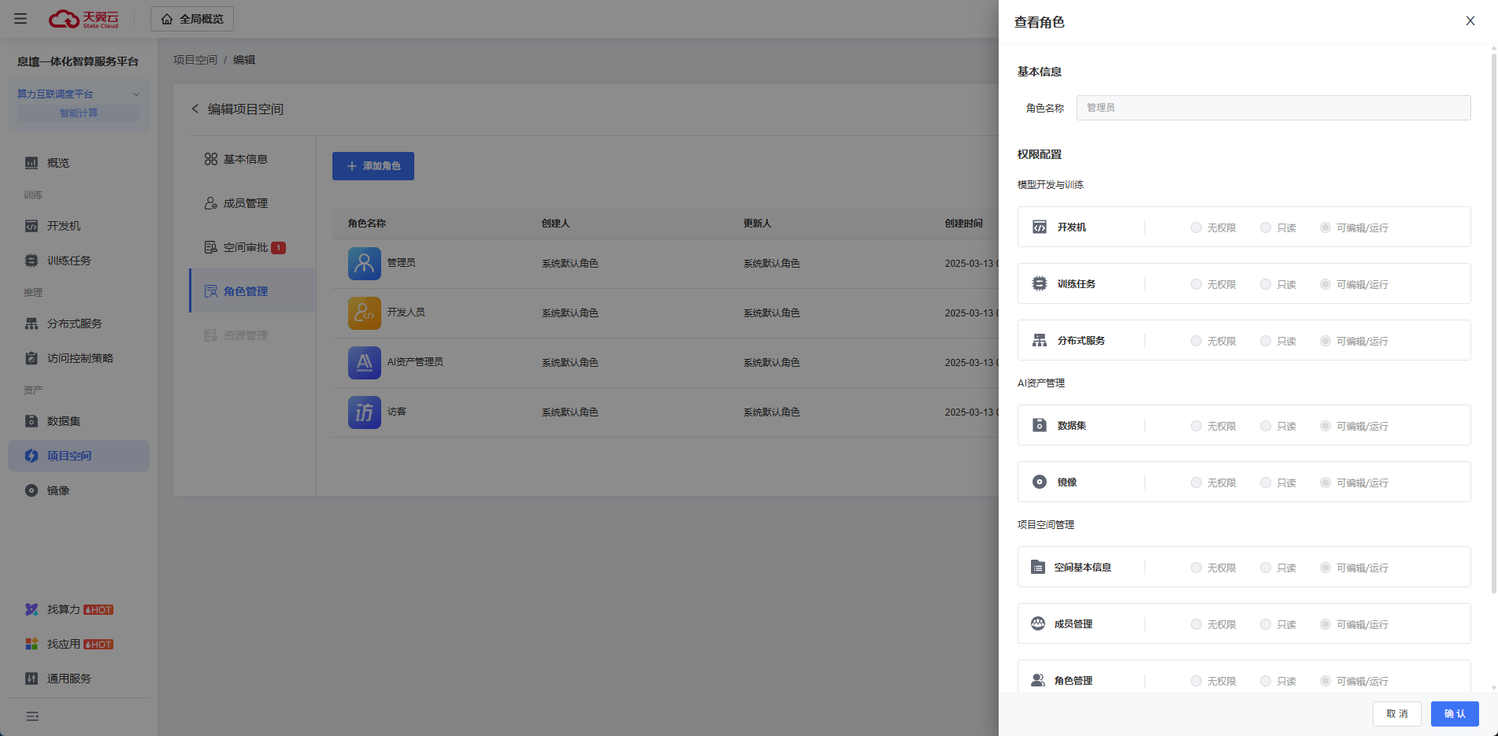This screenshot has width=1498, height=736.
Task: Click the 更新人 column header
Action: coord(757,224)
